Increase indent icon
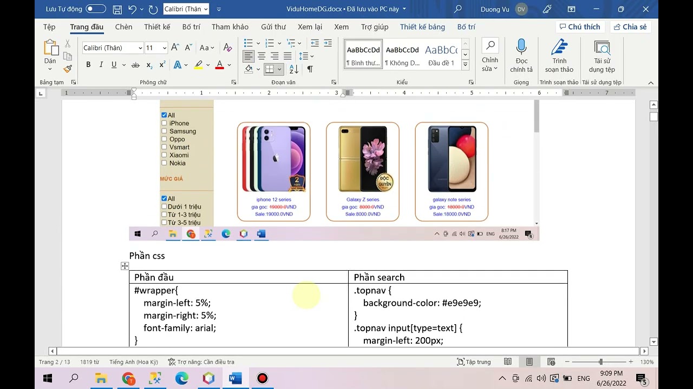The width and height of the screenshot is (693, 389). pyautogui.click(x=328, y=43)
